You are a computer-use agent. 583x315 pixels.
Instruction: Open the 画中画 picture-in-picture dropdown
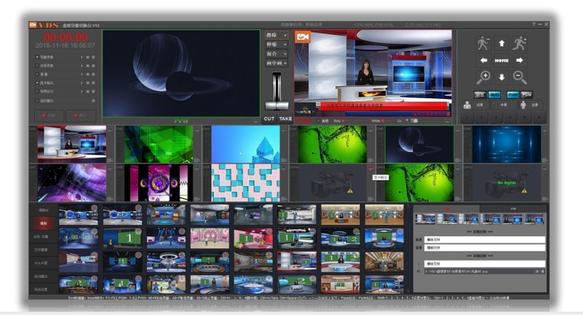[x=276, y=63]
